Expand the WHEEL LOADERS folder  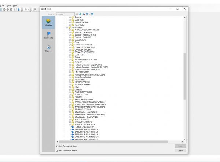point(70,119)
